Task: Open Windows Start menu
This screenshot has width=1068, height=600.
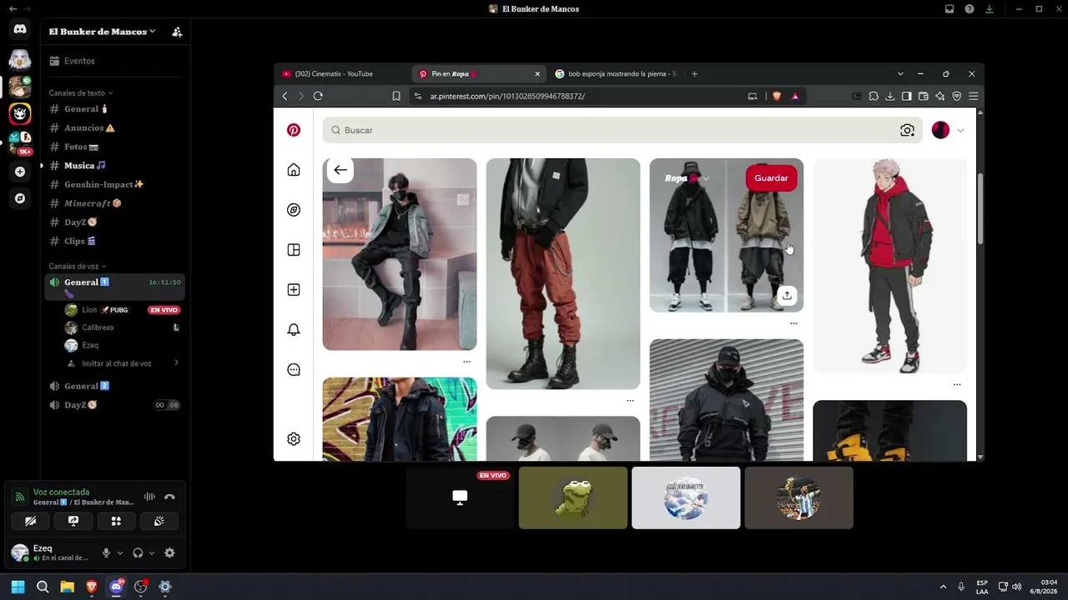Action: [x=18, y=587]
